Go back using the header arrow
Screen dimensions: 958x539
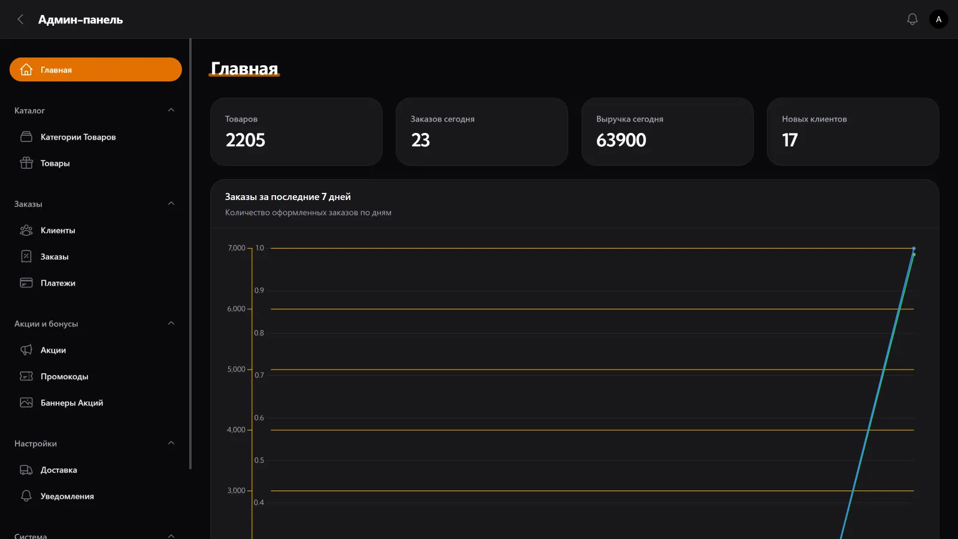coord(20,19)
